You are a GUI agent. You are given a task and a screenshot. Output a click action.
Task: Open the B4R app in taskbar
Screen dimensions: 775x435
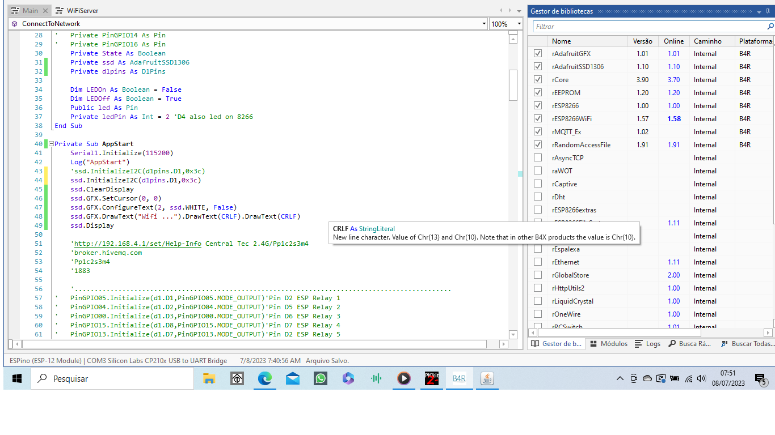click(x=459, y=379)
